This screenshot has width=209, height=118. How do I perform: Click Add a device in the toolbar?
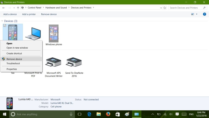[x=10, y=14]
